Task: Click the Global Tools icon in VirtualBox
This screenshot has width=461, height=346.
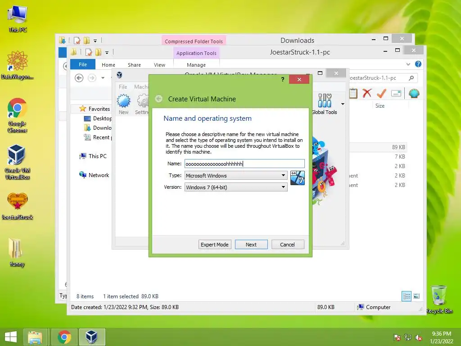Action: 325,104
